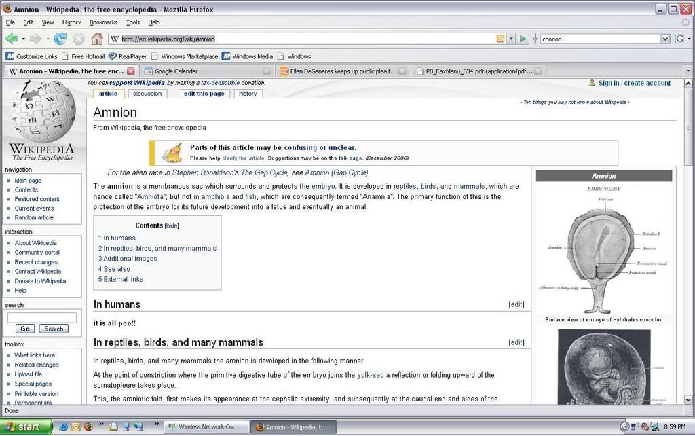Click the Windows Start button
The height and width of the screenshot is (436, 695).
[x=26, y=426]
